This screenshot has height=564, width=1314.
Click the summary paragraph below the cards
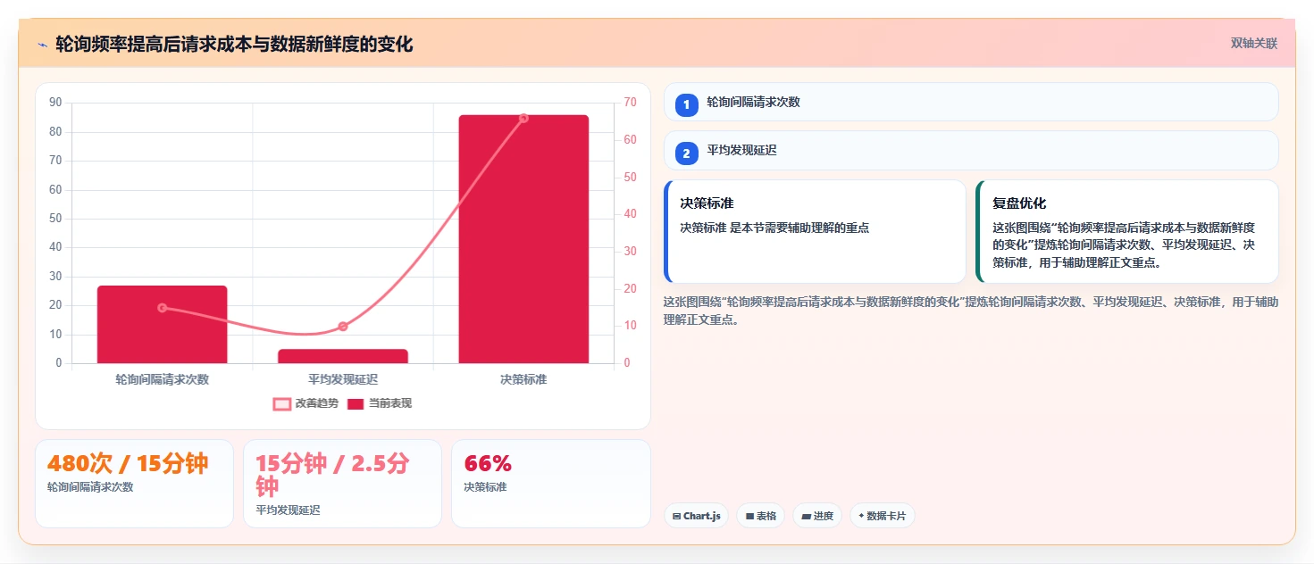(971, 311)
